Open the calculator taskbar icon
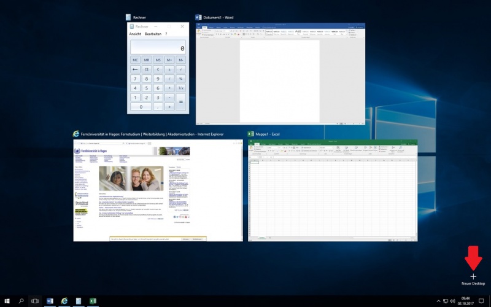 tap(79, 301)
